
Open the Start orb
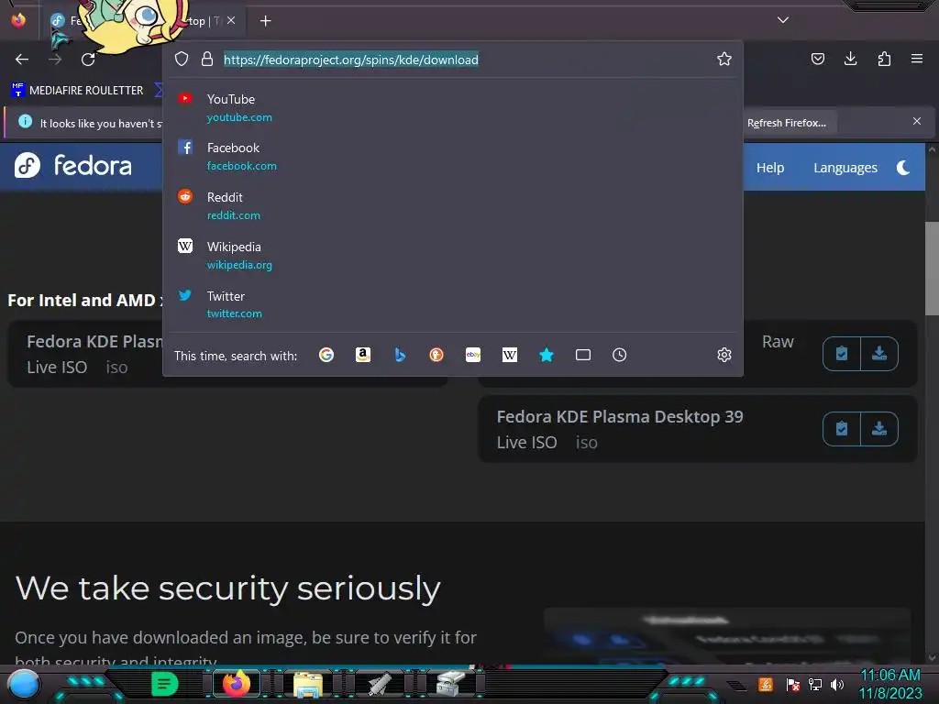(x=24, y=685)
